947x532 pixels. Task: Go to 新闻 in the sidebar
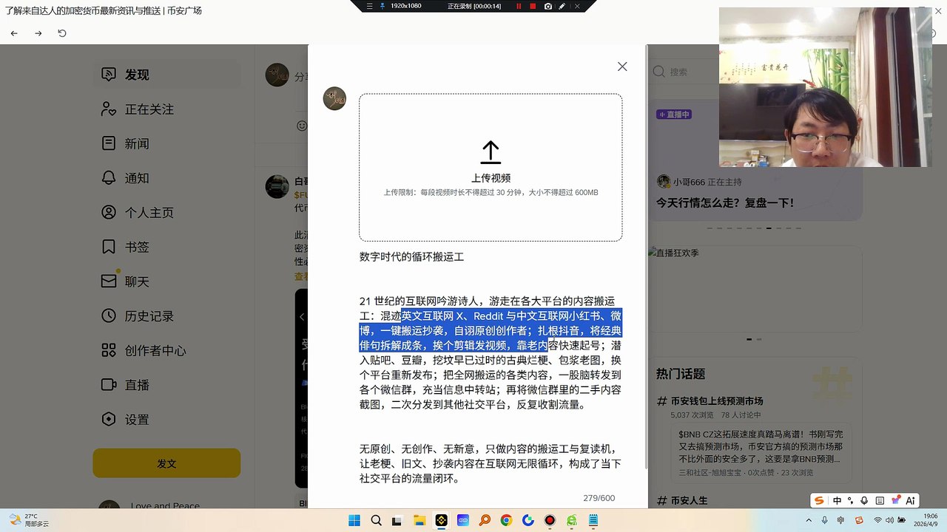pos(166,143)
